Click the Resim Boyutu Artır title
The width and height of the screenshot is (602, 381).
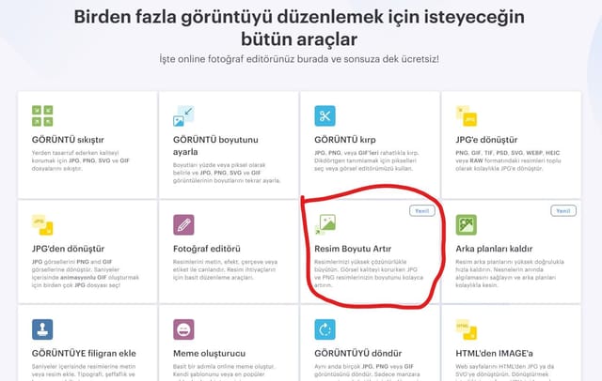(353, 249)
